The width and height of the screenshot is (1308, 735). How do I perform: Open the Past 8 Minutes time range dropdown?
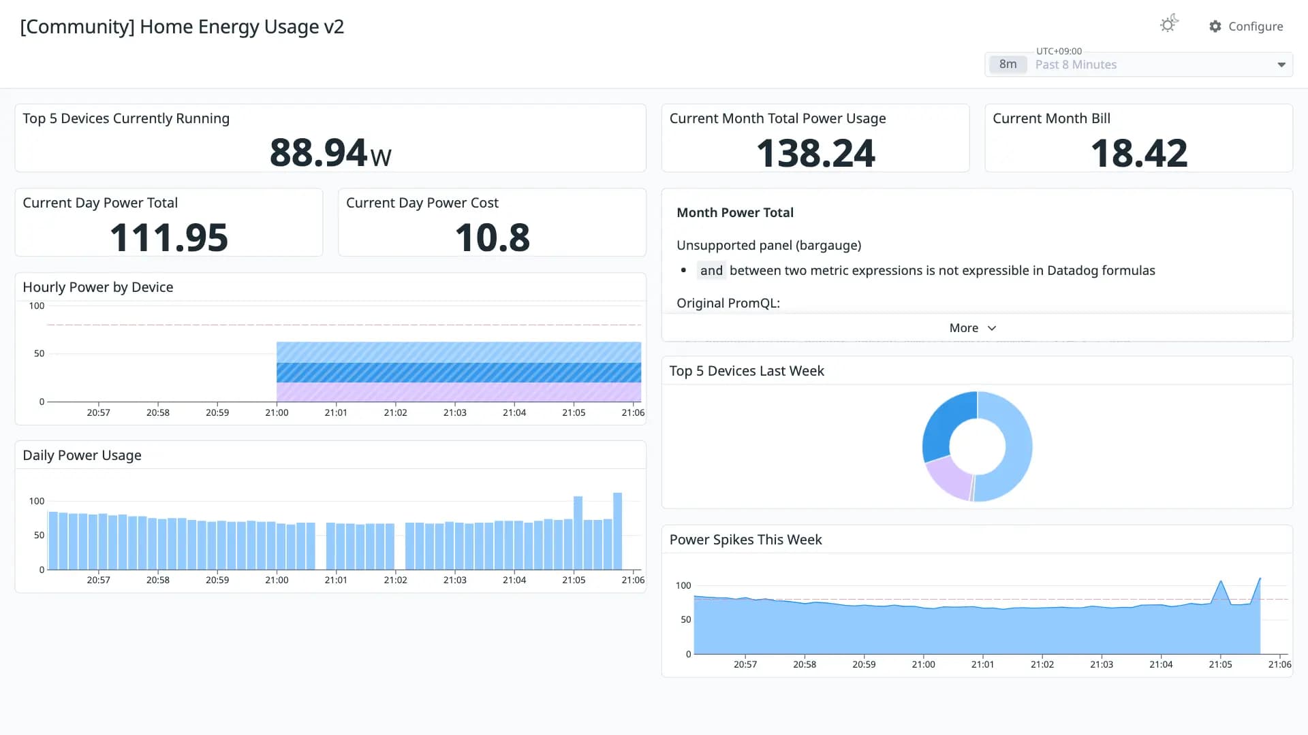pos(1138,65)
